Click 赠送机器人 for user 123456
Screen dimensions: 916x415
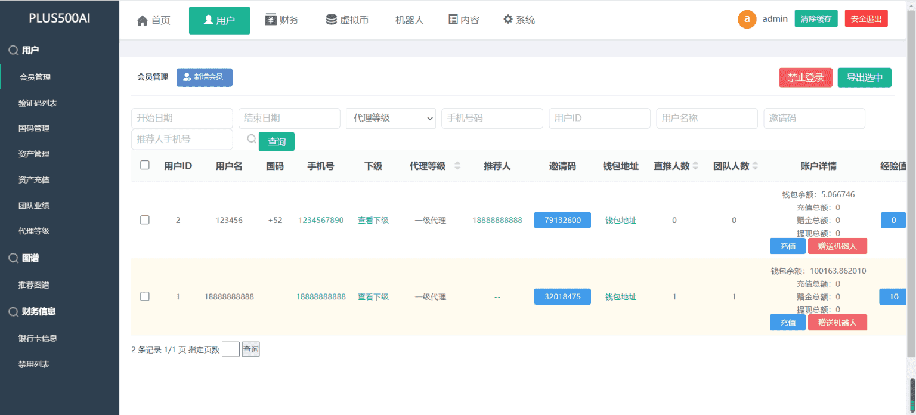[x=837, y=246]
